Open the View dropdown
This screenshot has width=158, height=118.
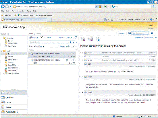(69, 38)
